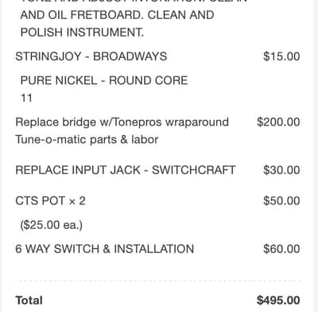Click the $30.00 input jack price
This screenshot has height=318, width=318.
281,170
